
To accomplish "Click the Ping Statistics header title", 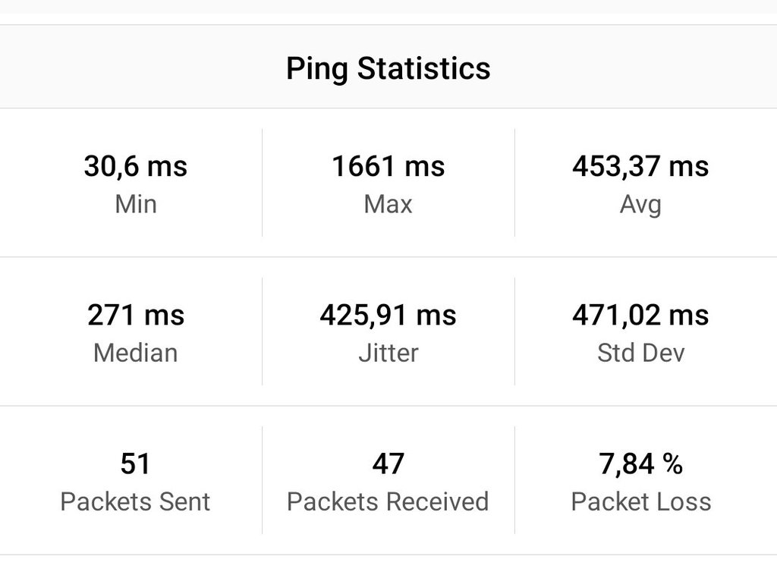I will pyautogui.click(x=388, y=68).
